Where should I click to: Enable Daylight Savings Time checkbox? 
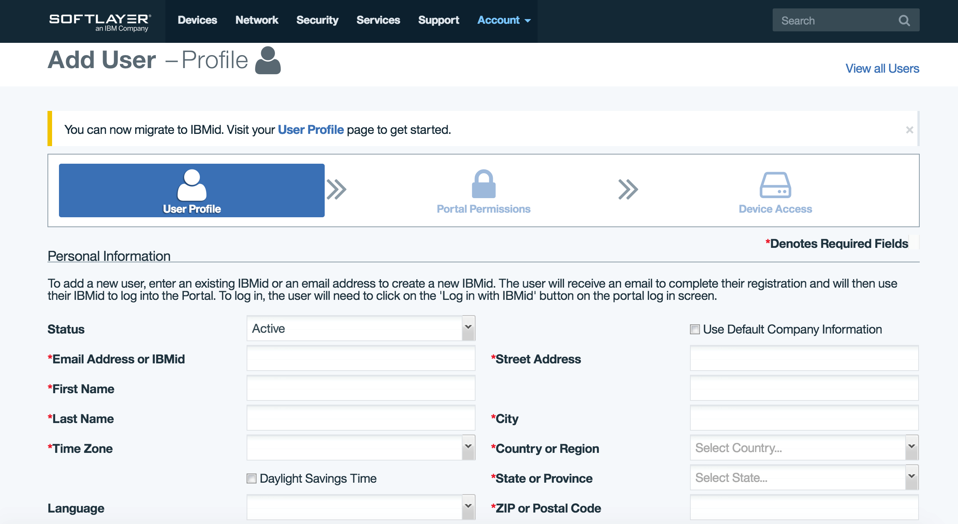[x=251, y=478]
